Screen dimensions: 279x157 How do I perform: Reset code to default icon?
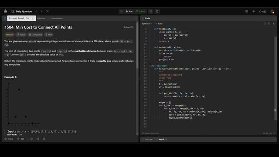pyautogui.click(x=274, y=24)
